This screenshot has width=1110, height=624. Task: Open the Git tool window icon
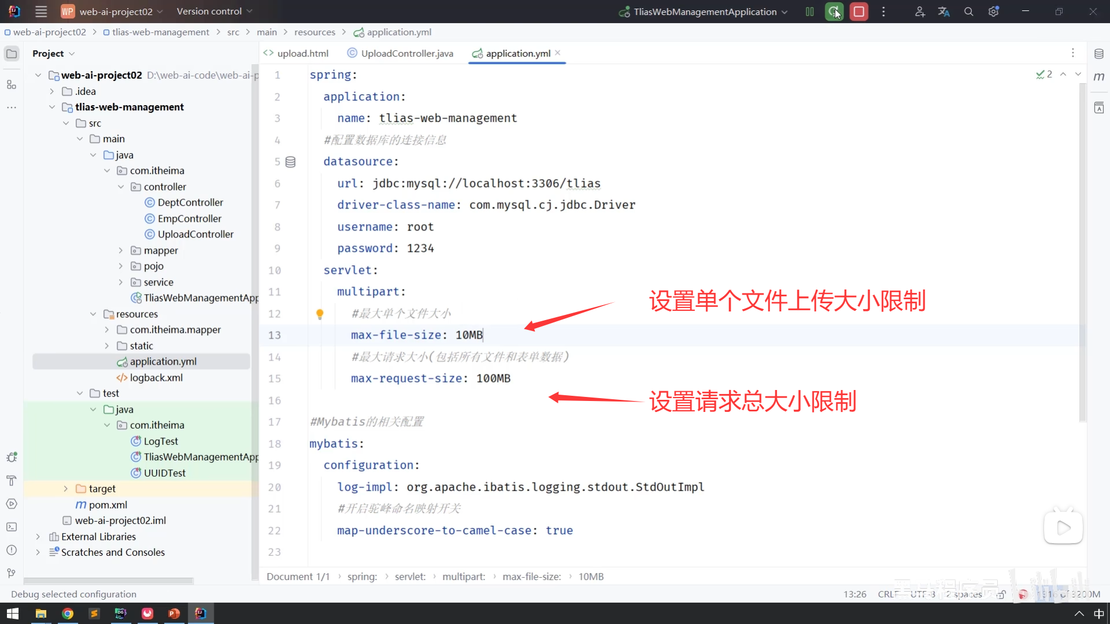click(12, 573)
